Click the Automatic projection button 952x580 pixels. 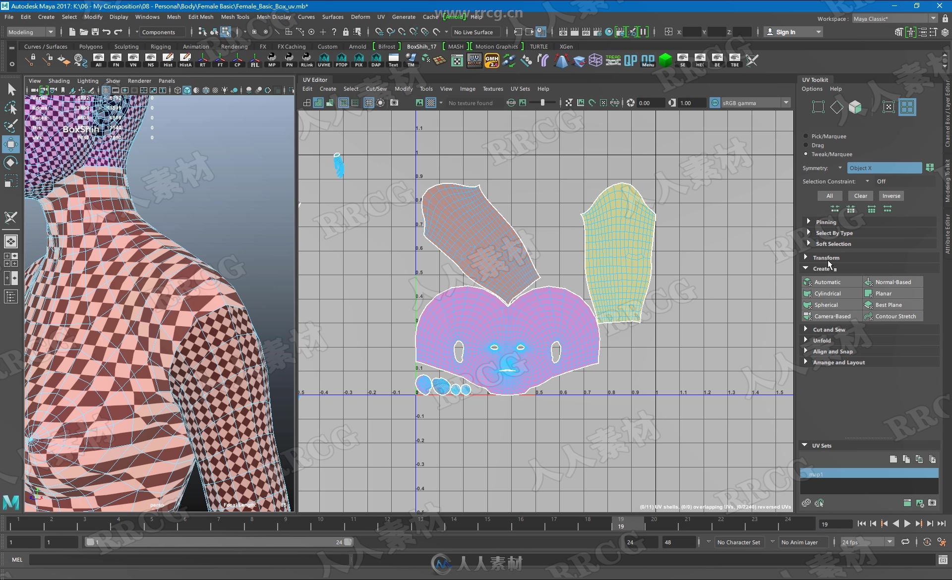(832, 282)
